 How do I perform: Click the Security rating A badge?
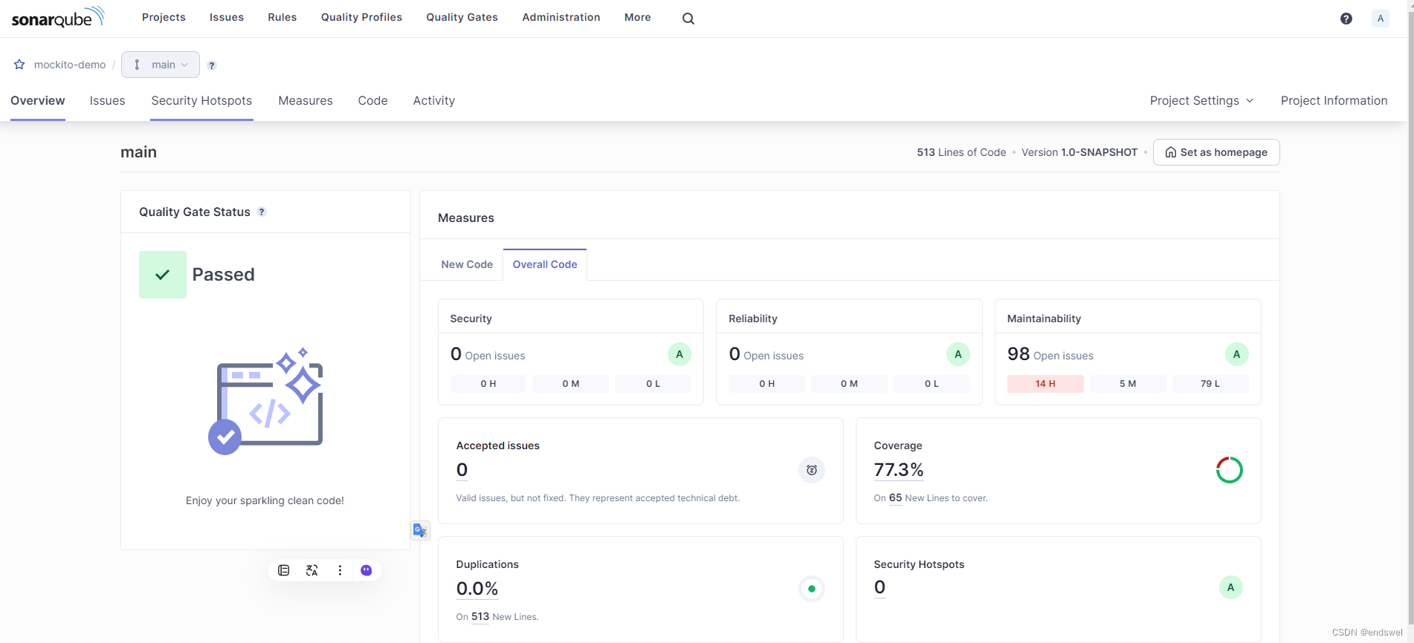pyautogui.click(x=679, y=354)
